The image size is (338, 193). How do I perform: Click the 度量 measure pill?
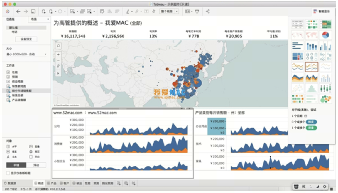(x=311, y=128)
